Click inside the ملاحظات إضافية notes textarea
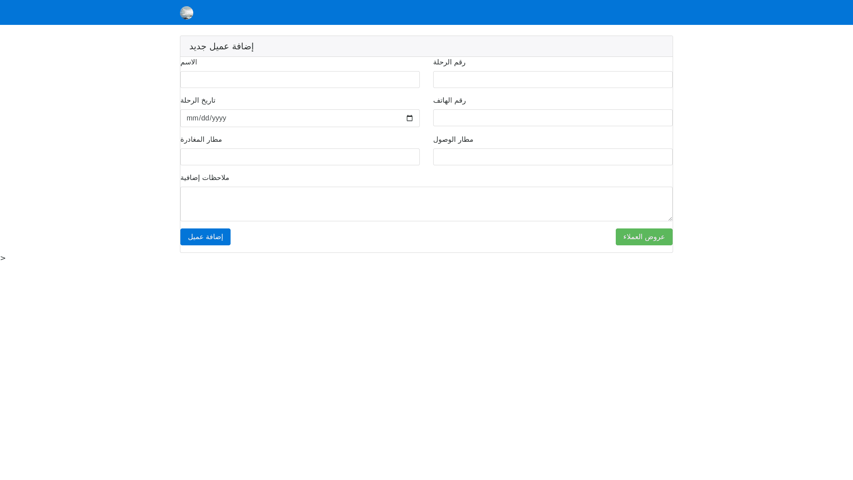This screenshot has width=853, height=480. (426, 204)
